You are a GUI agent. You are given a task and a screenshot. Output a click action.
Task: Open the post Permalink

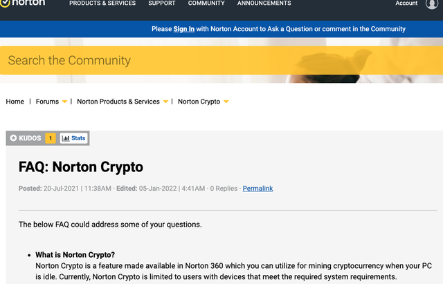257,189
